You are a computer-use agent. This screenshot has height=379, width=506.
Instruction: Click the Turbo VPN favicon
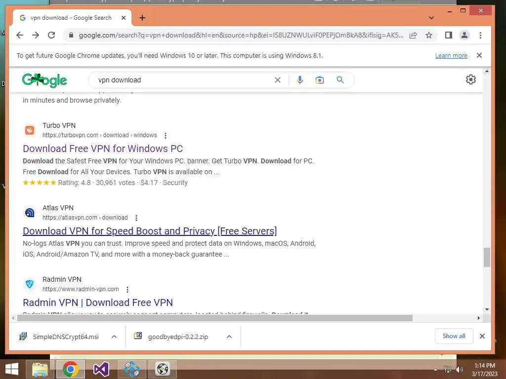point(30,130)
